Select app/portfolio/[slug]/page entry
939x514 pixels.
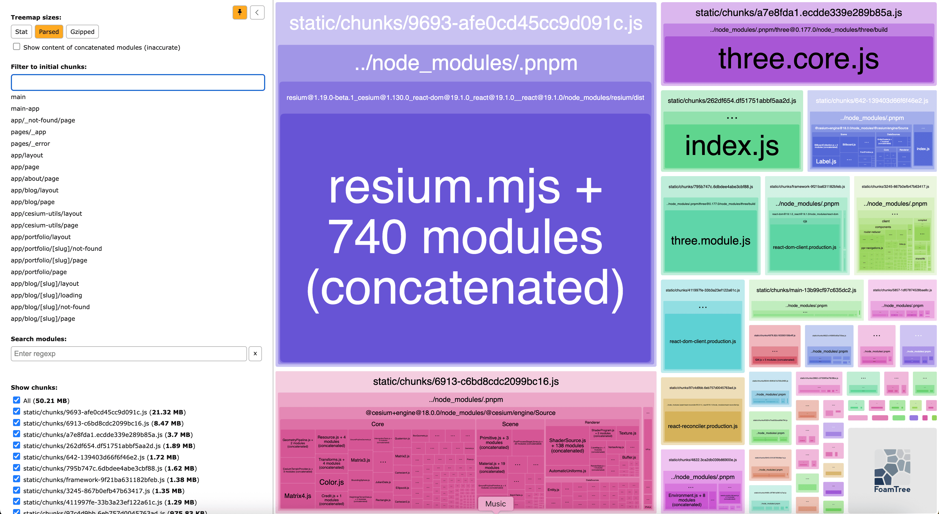(49, 260)
